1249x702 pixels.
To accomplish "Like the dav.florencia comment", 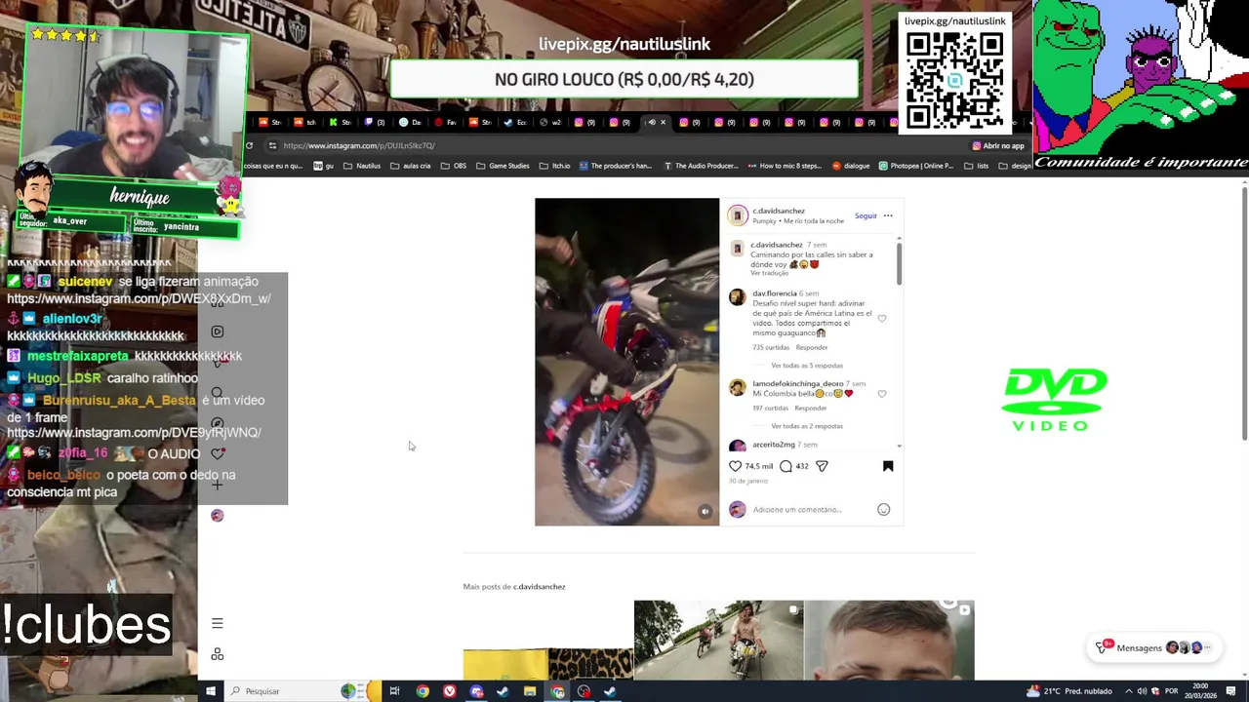I will coord(882,318).
